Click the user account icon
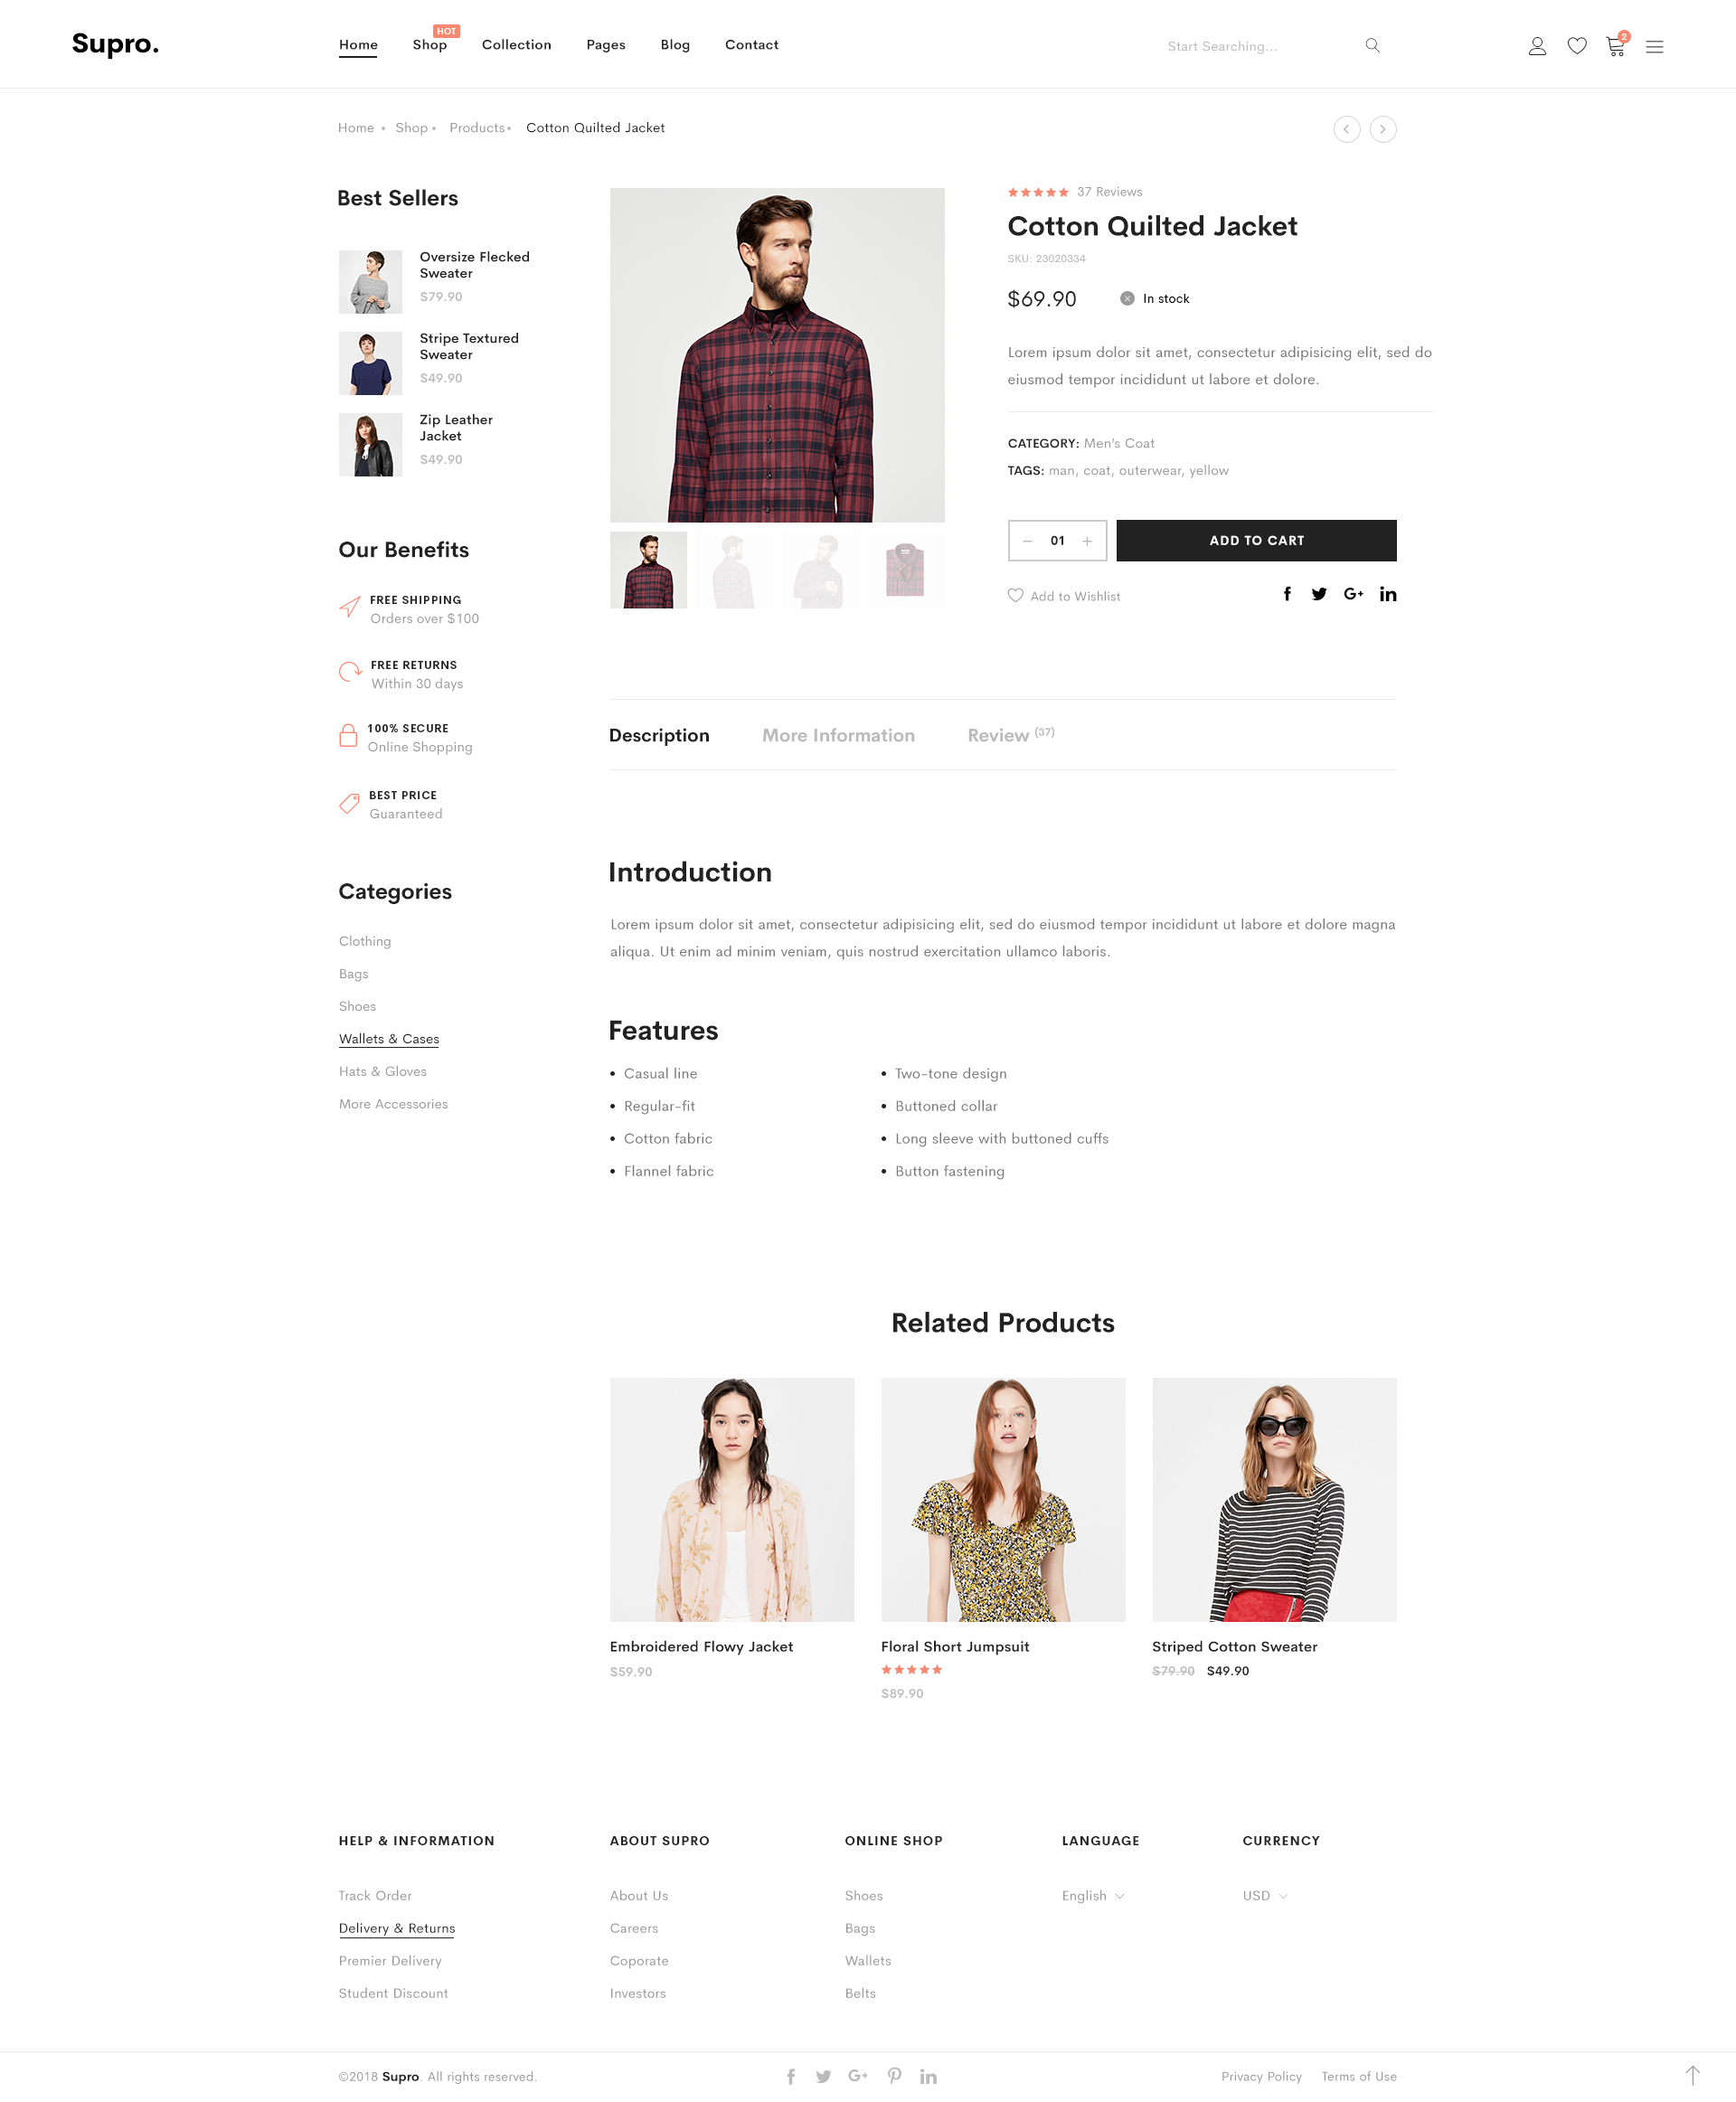The image size is (1736, 2102). coord(1535,43)
